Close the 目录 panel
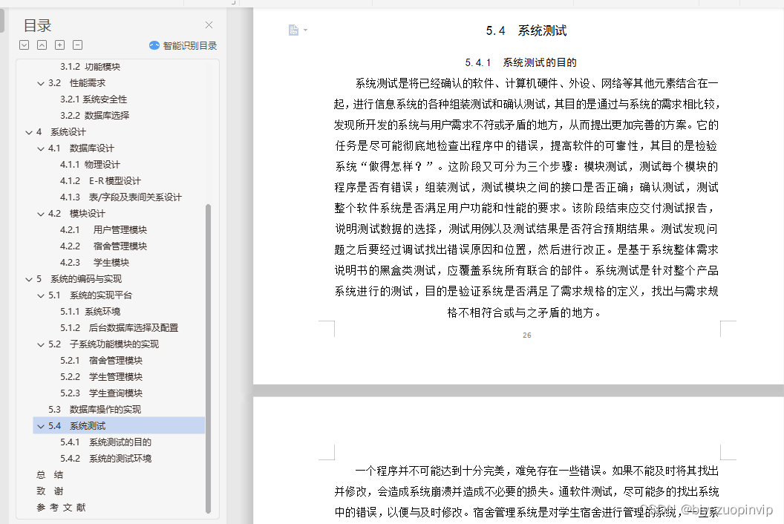784x524 pixels. [x=209, y=24]
